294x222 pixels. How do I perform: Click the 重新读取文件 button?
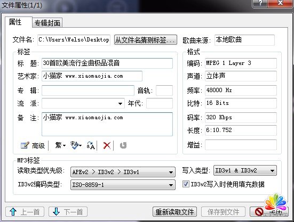click(x=174, y=212)
